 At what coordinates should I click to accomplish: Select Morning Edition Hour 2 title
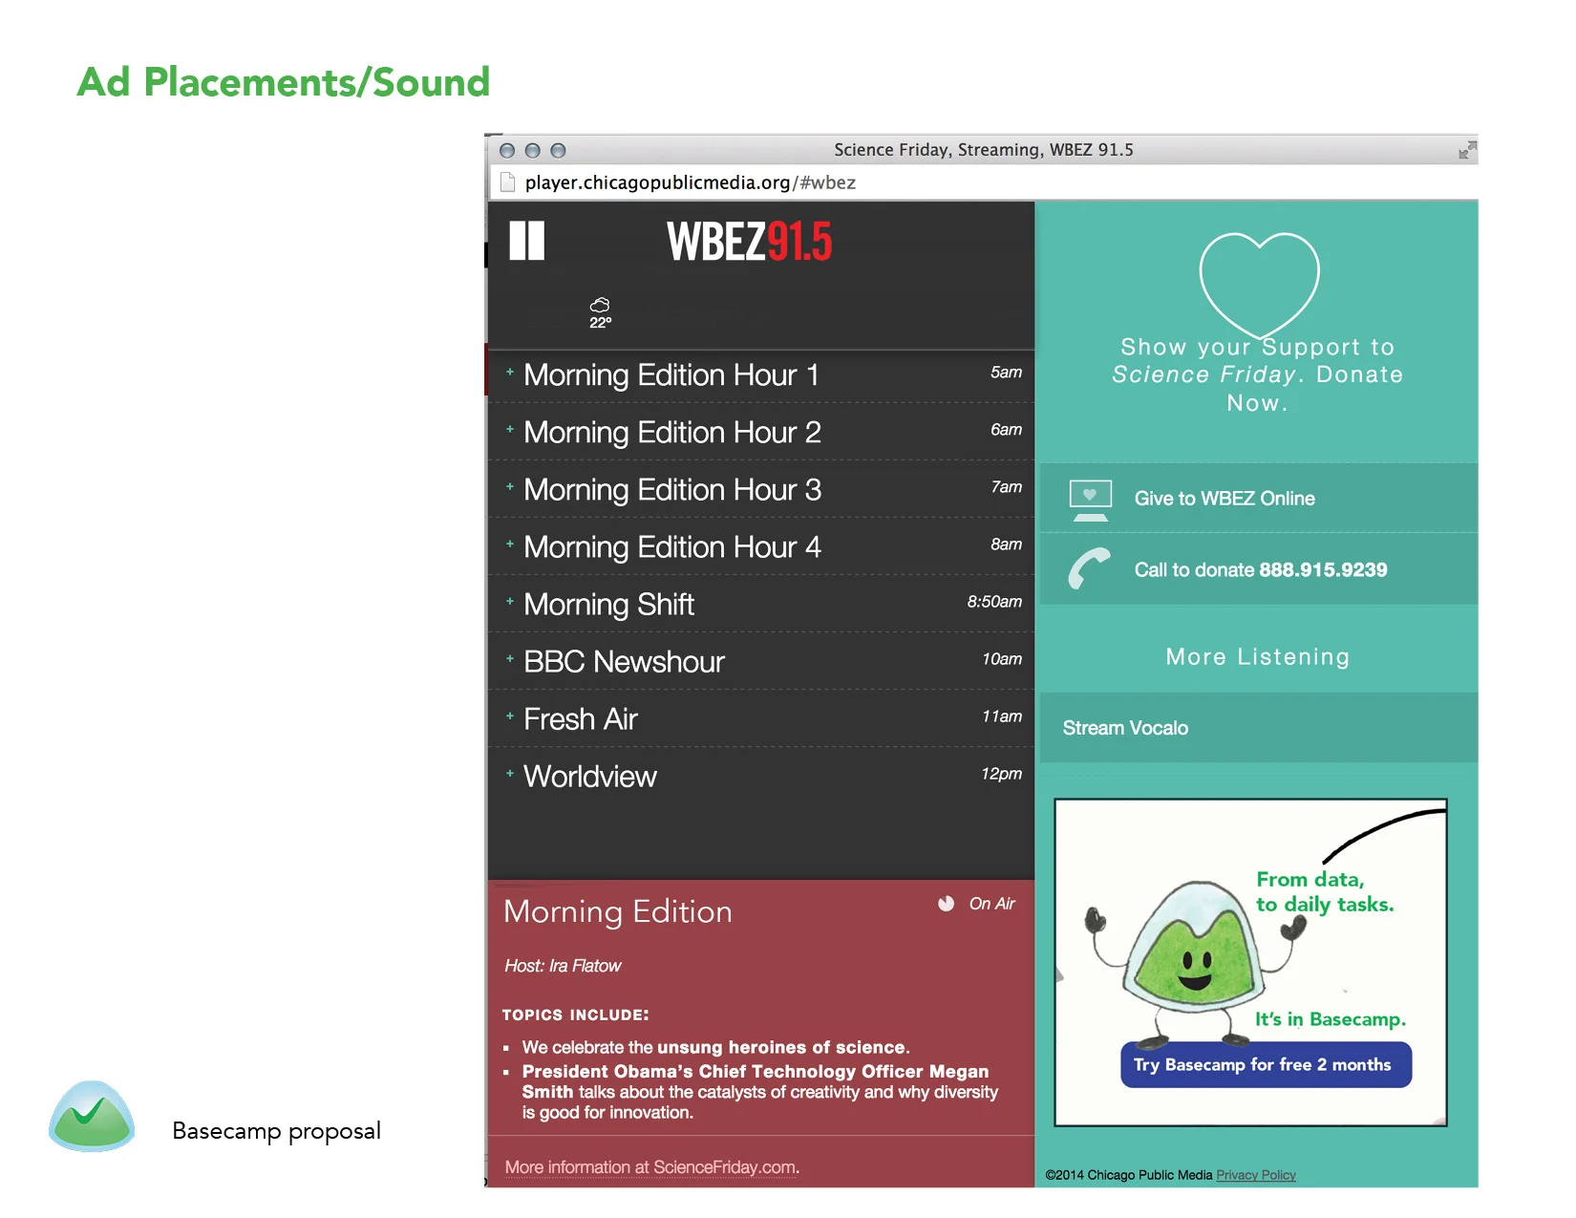point(672,433)
